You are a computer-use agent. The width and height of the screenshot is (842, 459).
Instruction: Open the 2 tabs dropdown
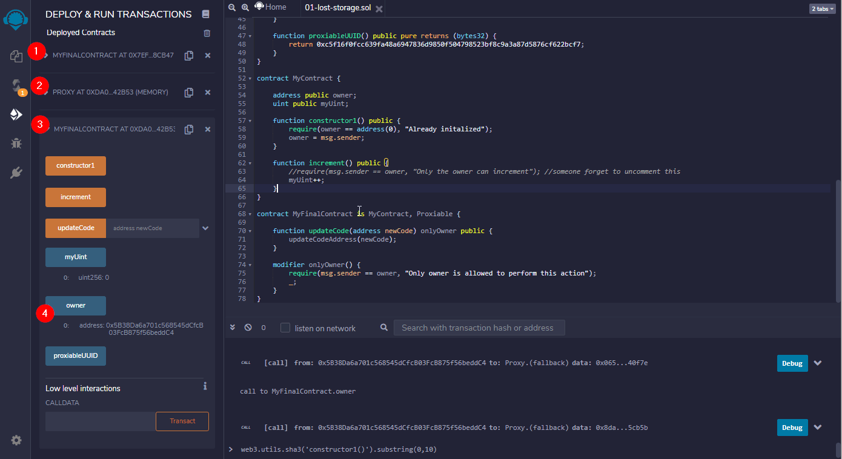[823, 9]
